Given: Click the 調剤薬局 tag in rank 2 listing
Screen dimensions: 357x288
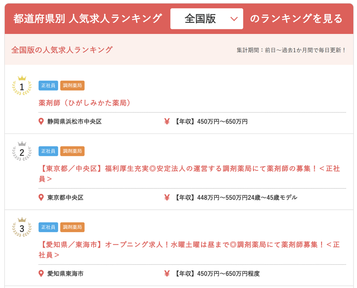Looking at the screenshot, I should click(x=73, y=151).
